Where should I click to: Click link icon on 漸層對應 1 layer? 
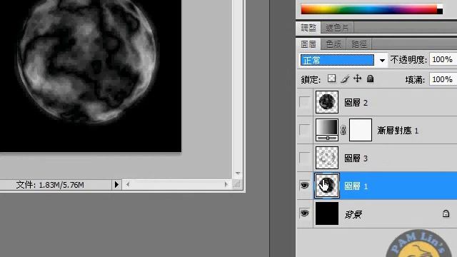(343, 130)
